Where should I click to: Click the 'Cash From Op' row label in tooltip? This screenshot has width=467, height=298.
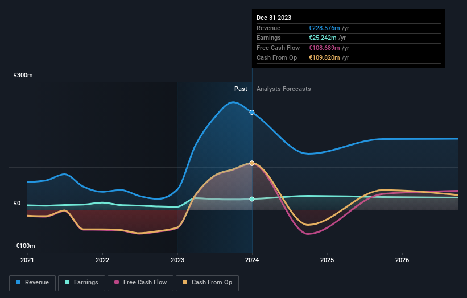click(x=276, y=58)
